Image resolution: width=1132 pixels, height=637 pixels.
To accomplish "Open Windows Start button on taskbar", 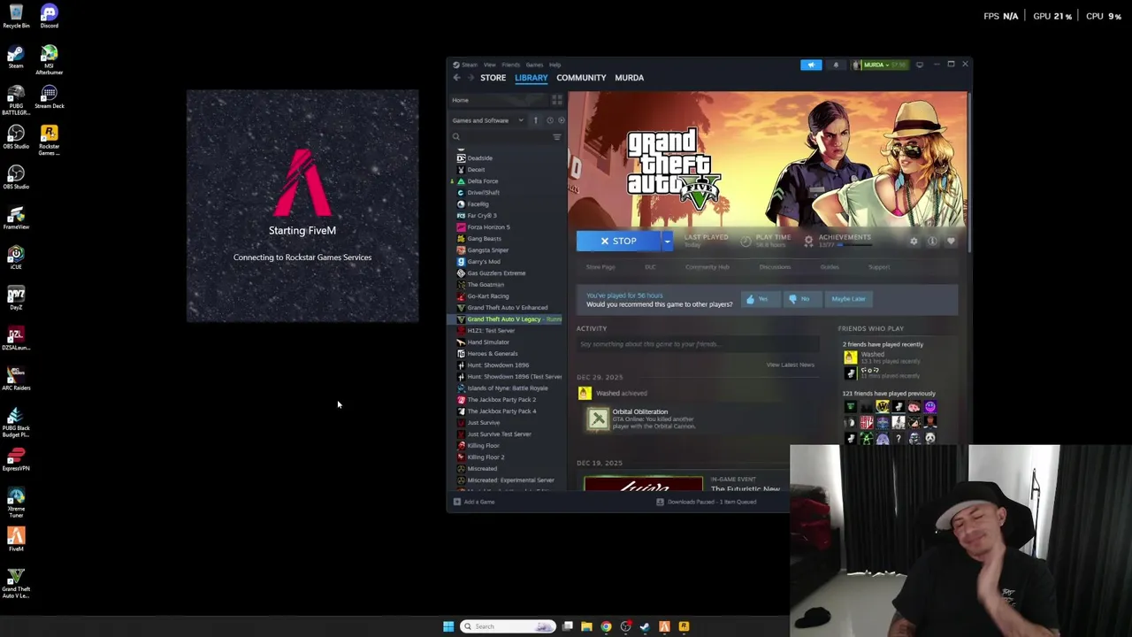I will pyautogui.click(x=448, y=626).
